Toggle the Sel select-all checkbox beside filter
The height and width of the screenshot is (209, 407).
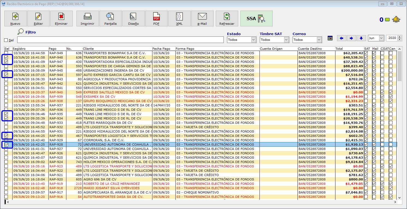(6, 40)
